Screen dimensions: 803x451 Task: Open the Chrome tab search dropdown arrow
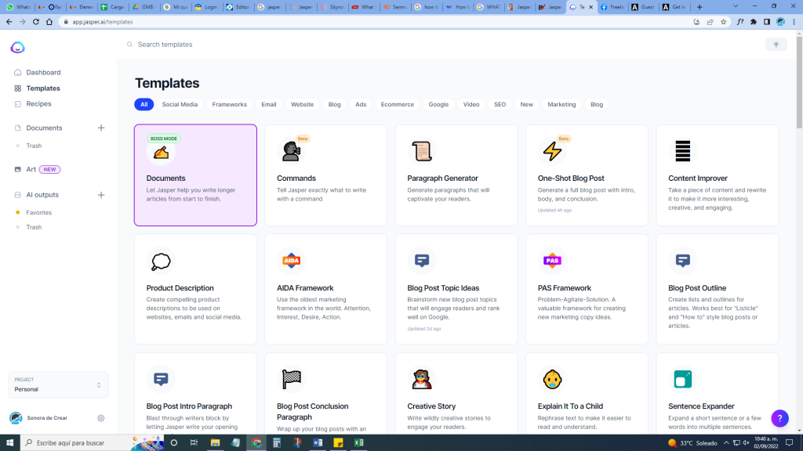[x=736, y=6]
